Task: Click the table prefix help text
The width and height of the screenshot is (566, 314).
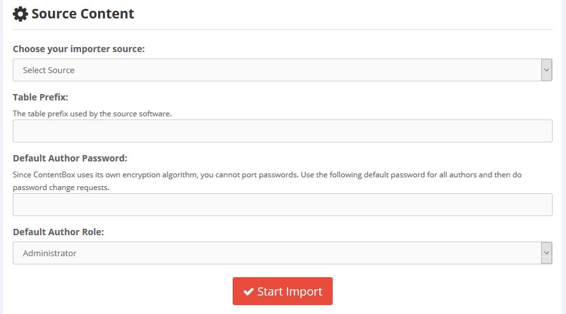Action: pos(92,114)
